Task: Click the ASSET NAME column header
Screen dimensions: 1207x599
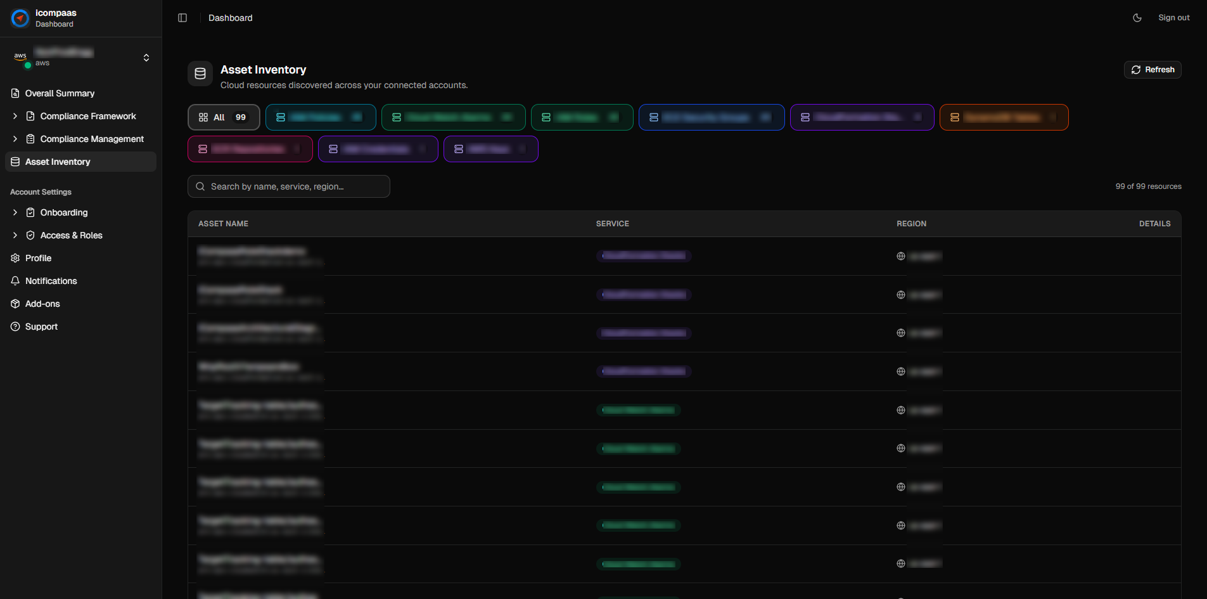Action: (223, 224)
